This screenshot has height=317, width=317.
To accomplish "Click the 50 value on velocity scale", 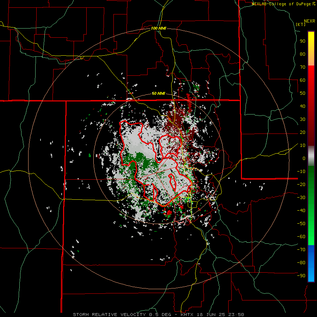I will (303, 93).
